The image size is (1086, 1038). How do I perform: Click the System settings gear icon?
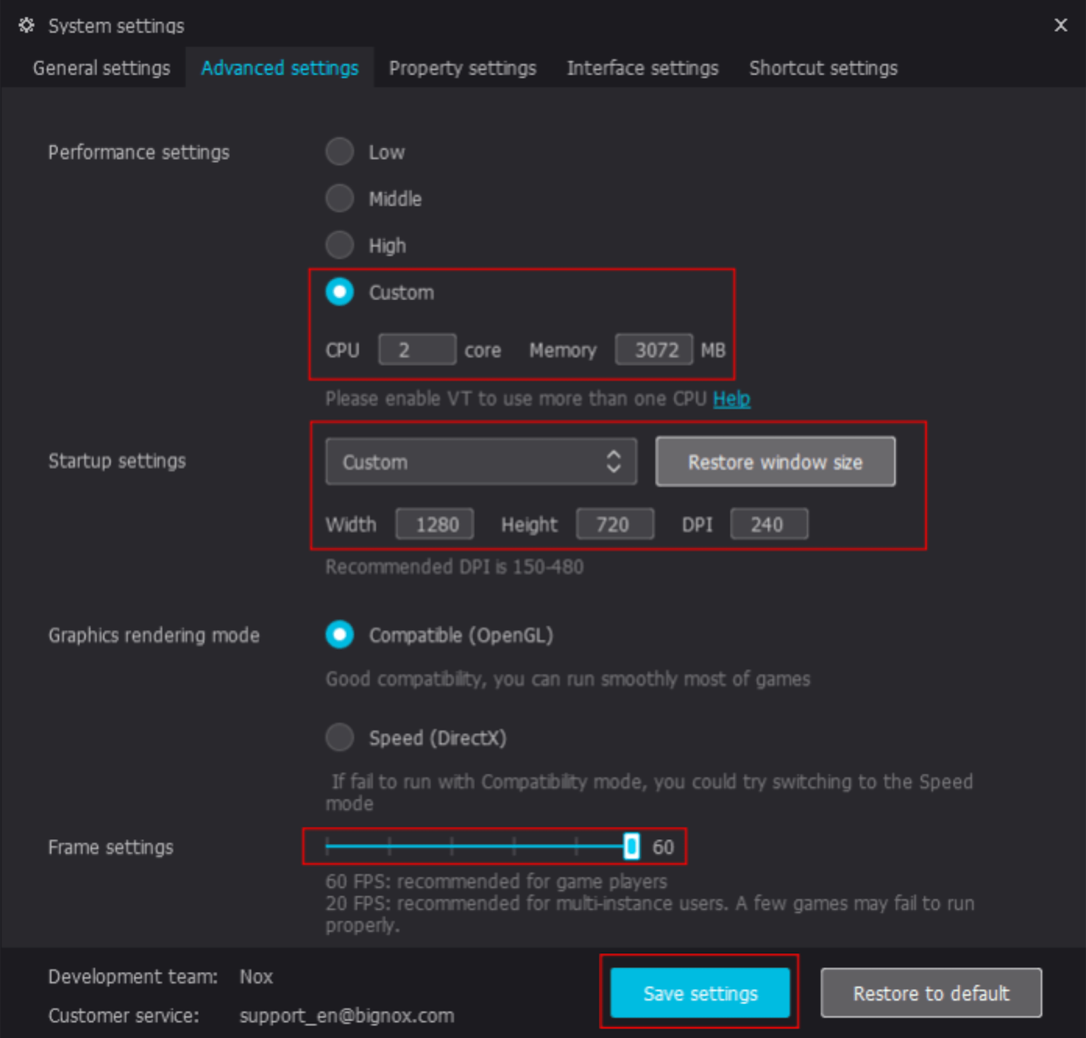click(x=26, y=25)
